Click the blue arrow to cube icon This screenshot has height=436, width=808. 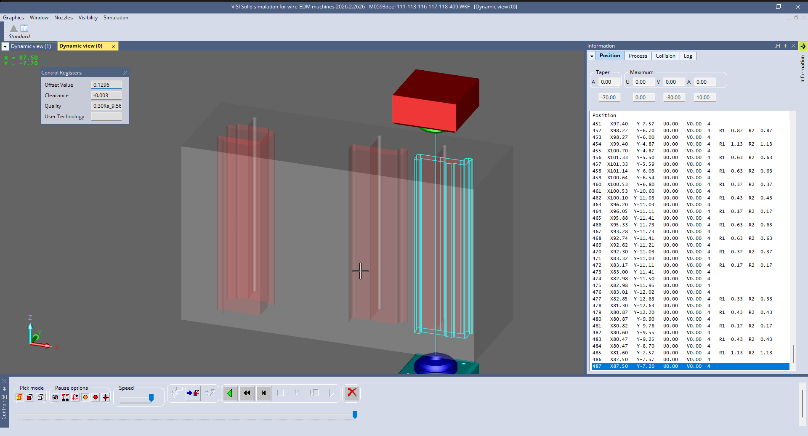pyautogui.click(x=193, y=393)
